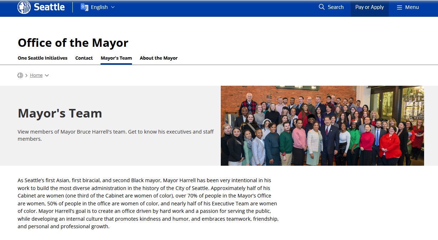Expand the dropdown arrow beside Home
The height and width of the screenshot is (240, 438).
coord(47,75)
